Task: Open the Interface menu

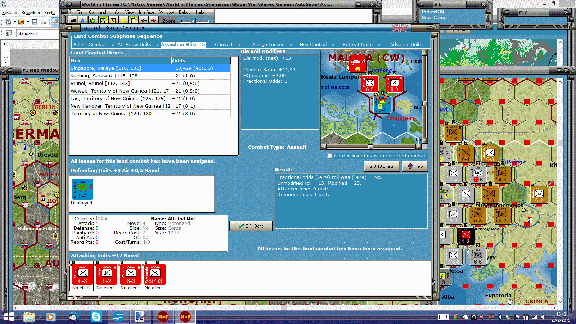Action: click(x=147, y=12)
